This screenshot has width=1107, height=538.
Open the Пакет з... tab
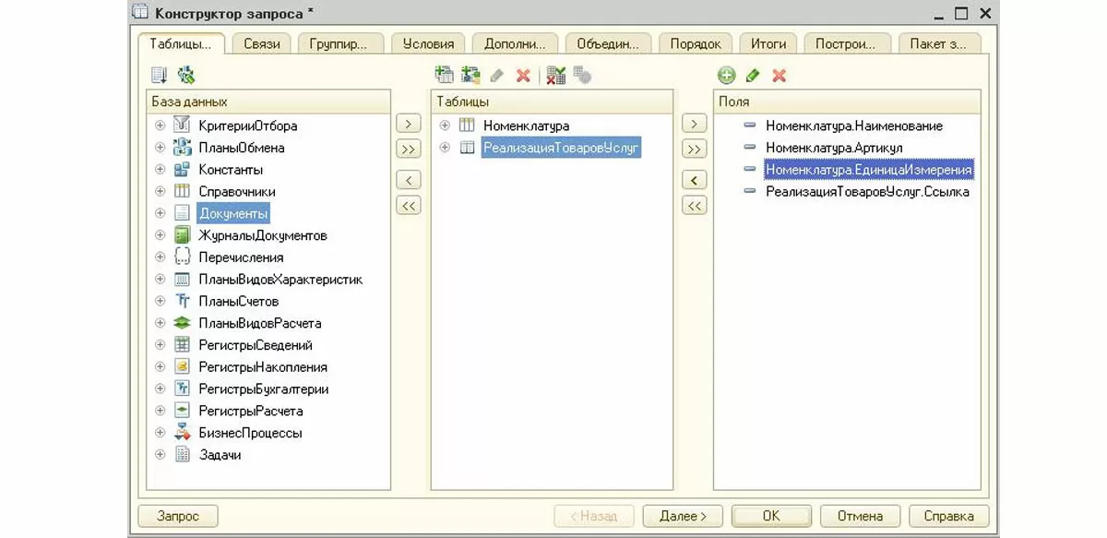click(939, 43)
